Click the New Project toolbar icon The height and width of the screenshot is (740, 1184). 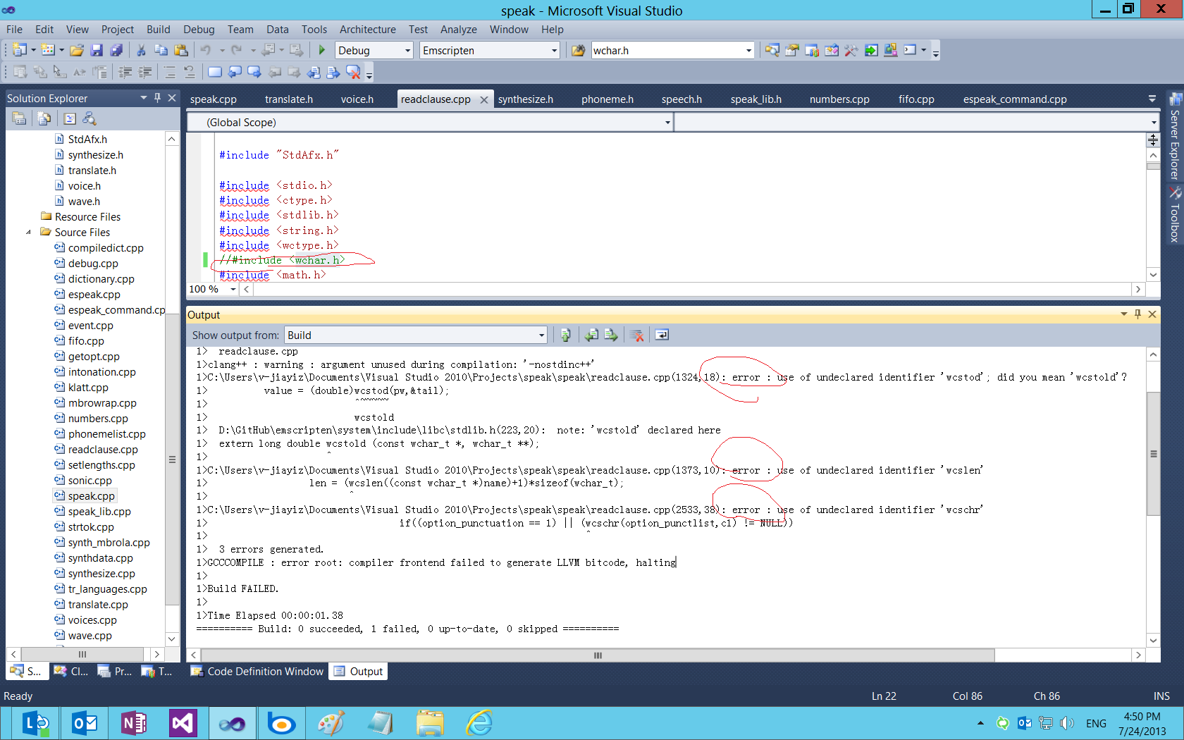(x=20, y=50)
